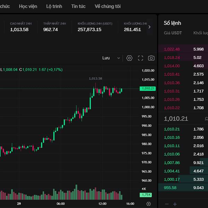Expand the Lưu dropdown

click(x=111, y=58)
